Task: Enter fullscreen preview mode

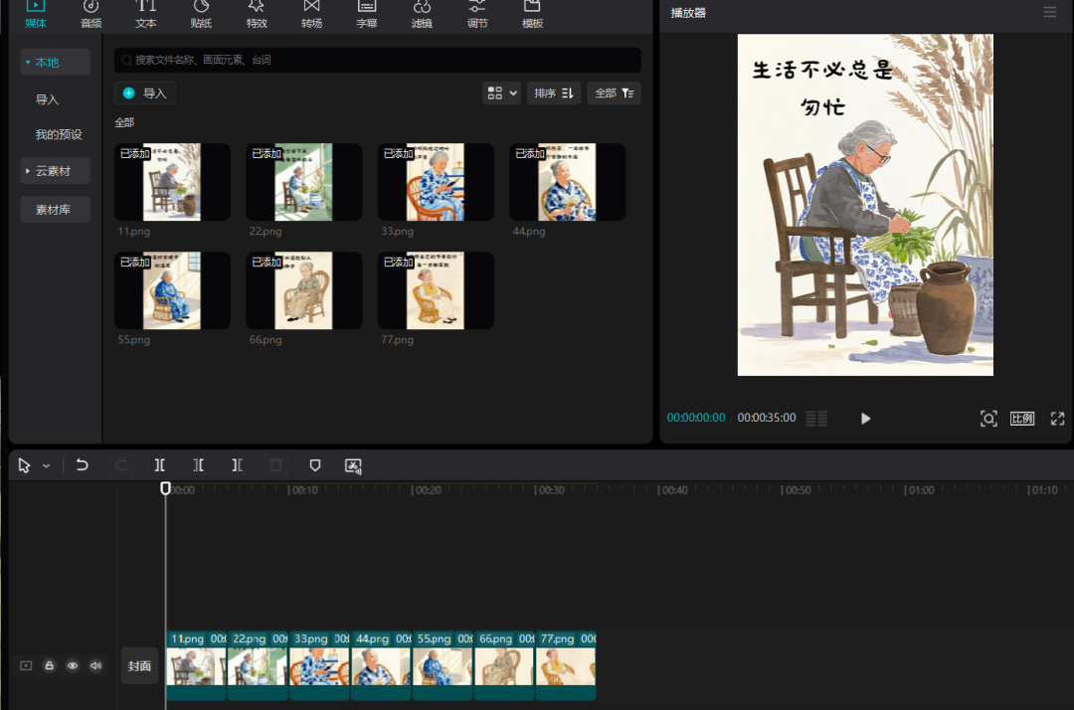Action: (1057, 419)
